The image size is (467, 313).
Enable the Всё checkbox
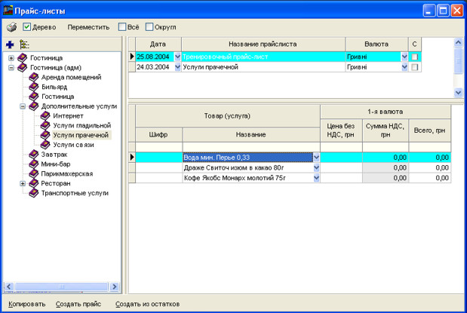(122, 27)
